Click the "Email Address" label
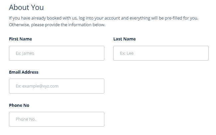216x135 pixels. click(24, 72)
